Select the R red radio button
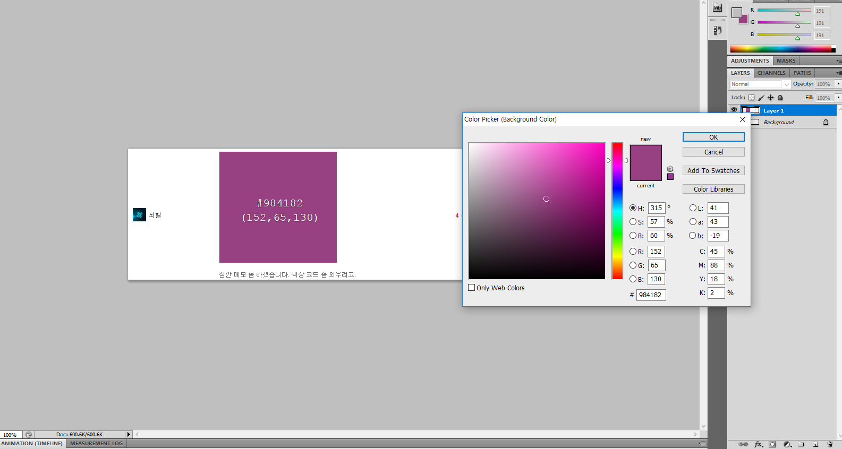 point(633,252)
